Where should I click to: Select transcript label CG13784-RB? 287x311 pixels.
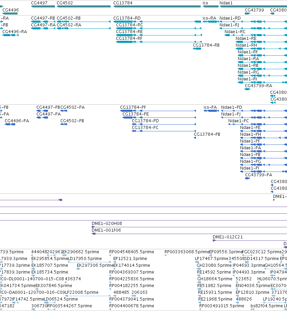click(x=206, y=45)
